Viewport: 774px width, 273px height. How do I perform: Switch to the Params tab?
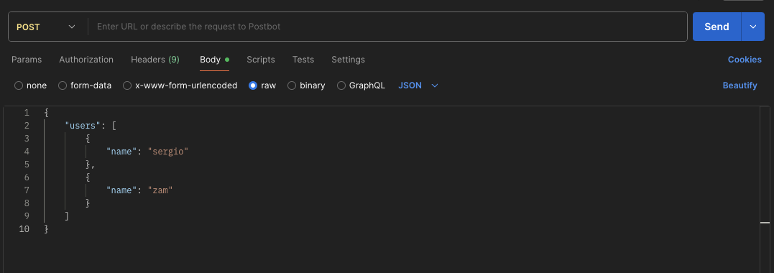27,60
